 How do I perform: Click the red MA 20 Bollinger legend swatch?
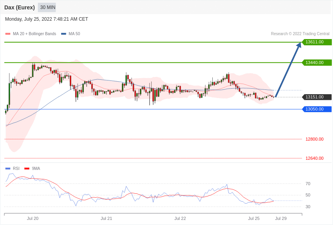[x=8, y=34]
